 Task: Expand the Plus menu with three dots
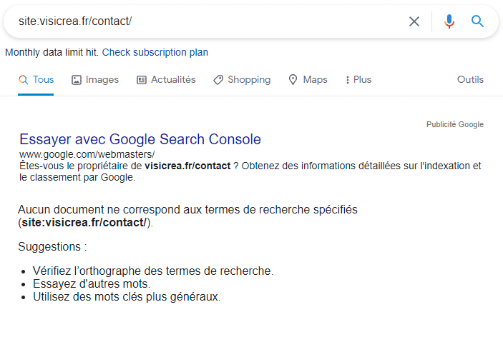[348, 80]
